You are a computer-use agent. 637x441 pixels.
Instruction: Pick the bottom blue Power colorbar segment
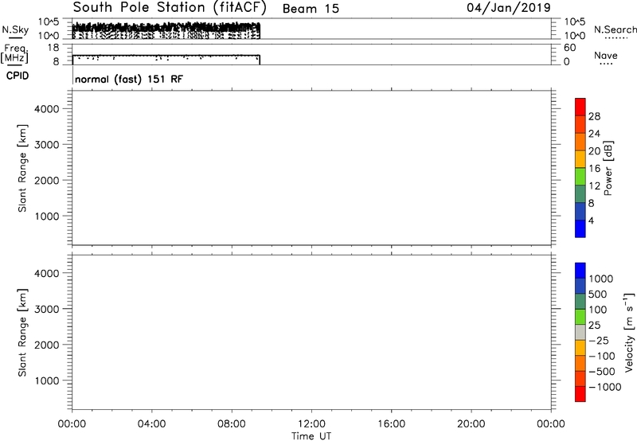[x=580, y=228]
